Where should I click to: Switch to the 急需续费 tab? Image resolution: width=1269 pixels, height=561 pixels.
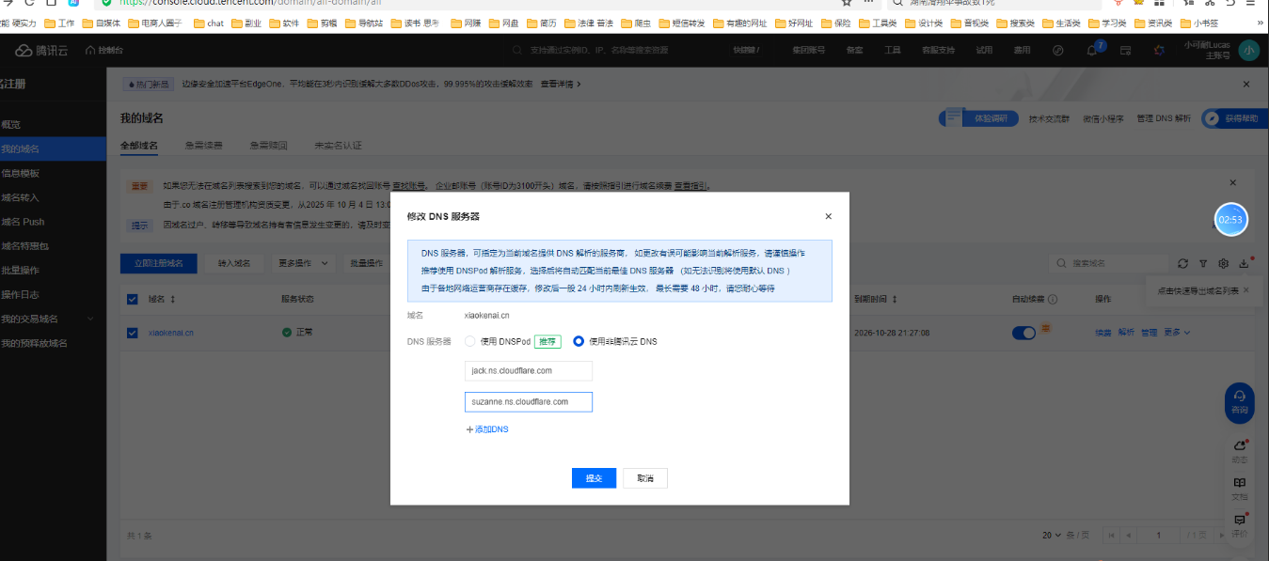point(203,146)
